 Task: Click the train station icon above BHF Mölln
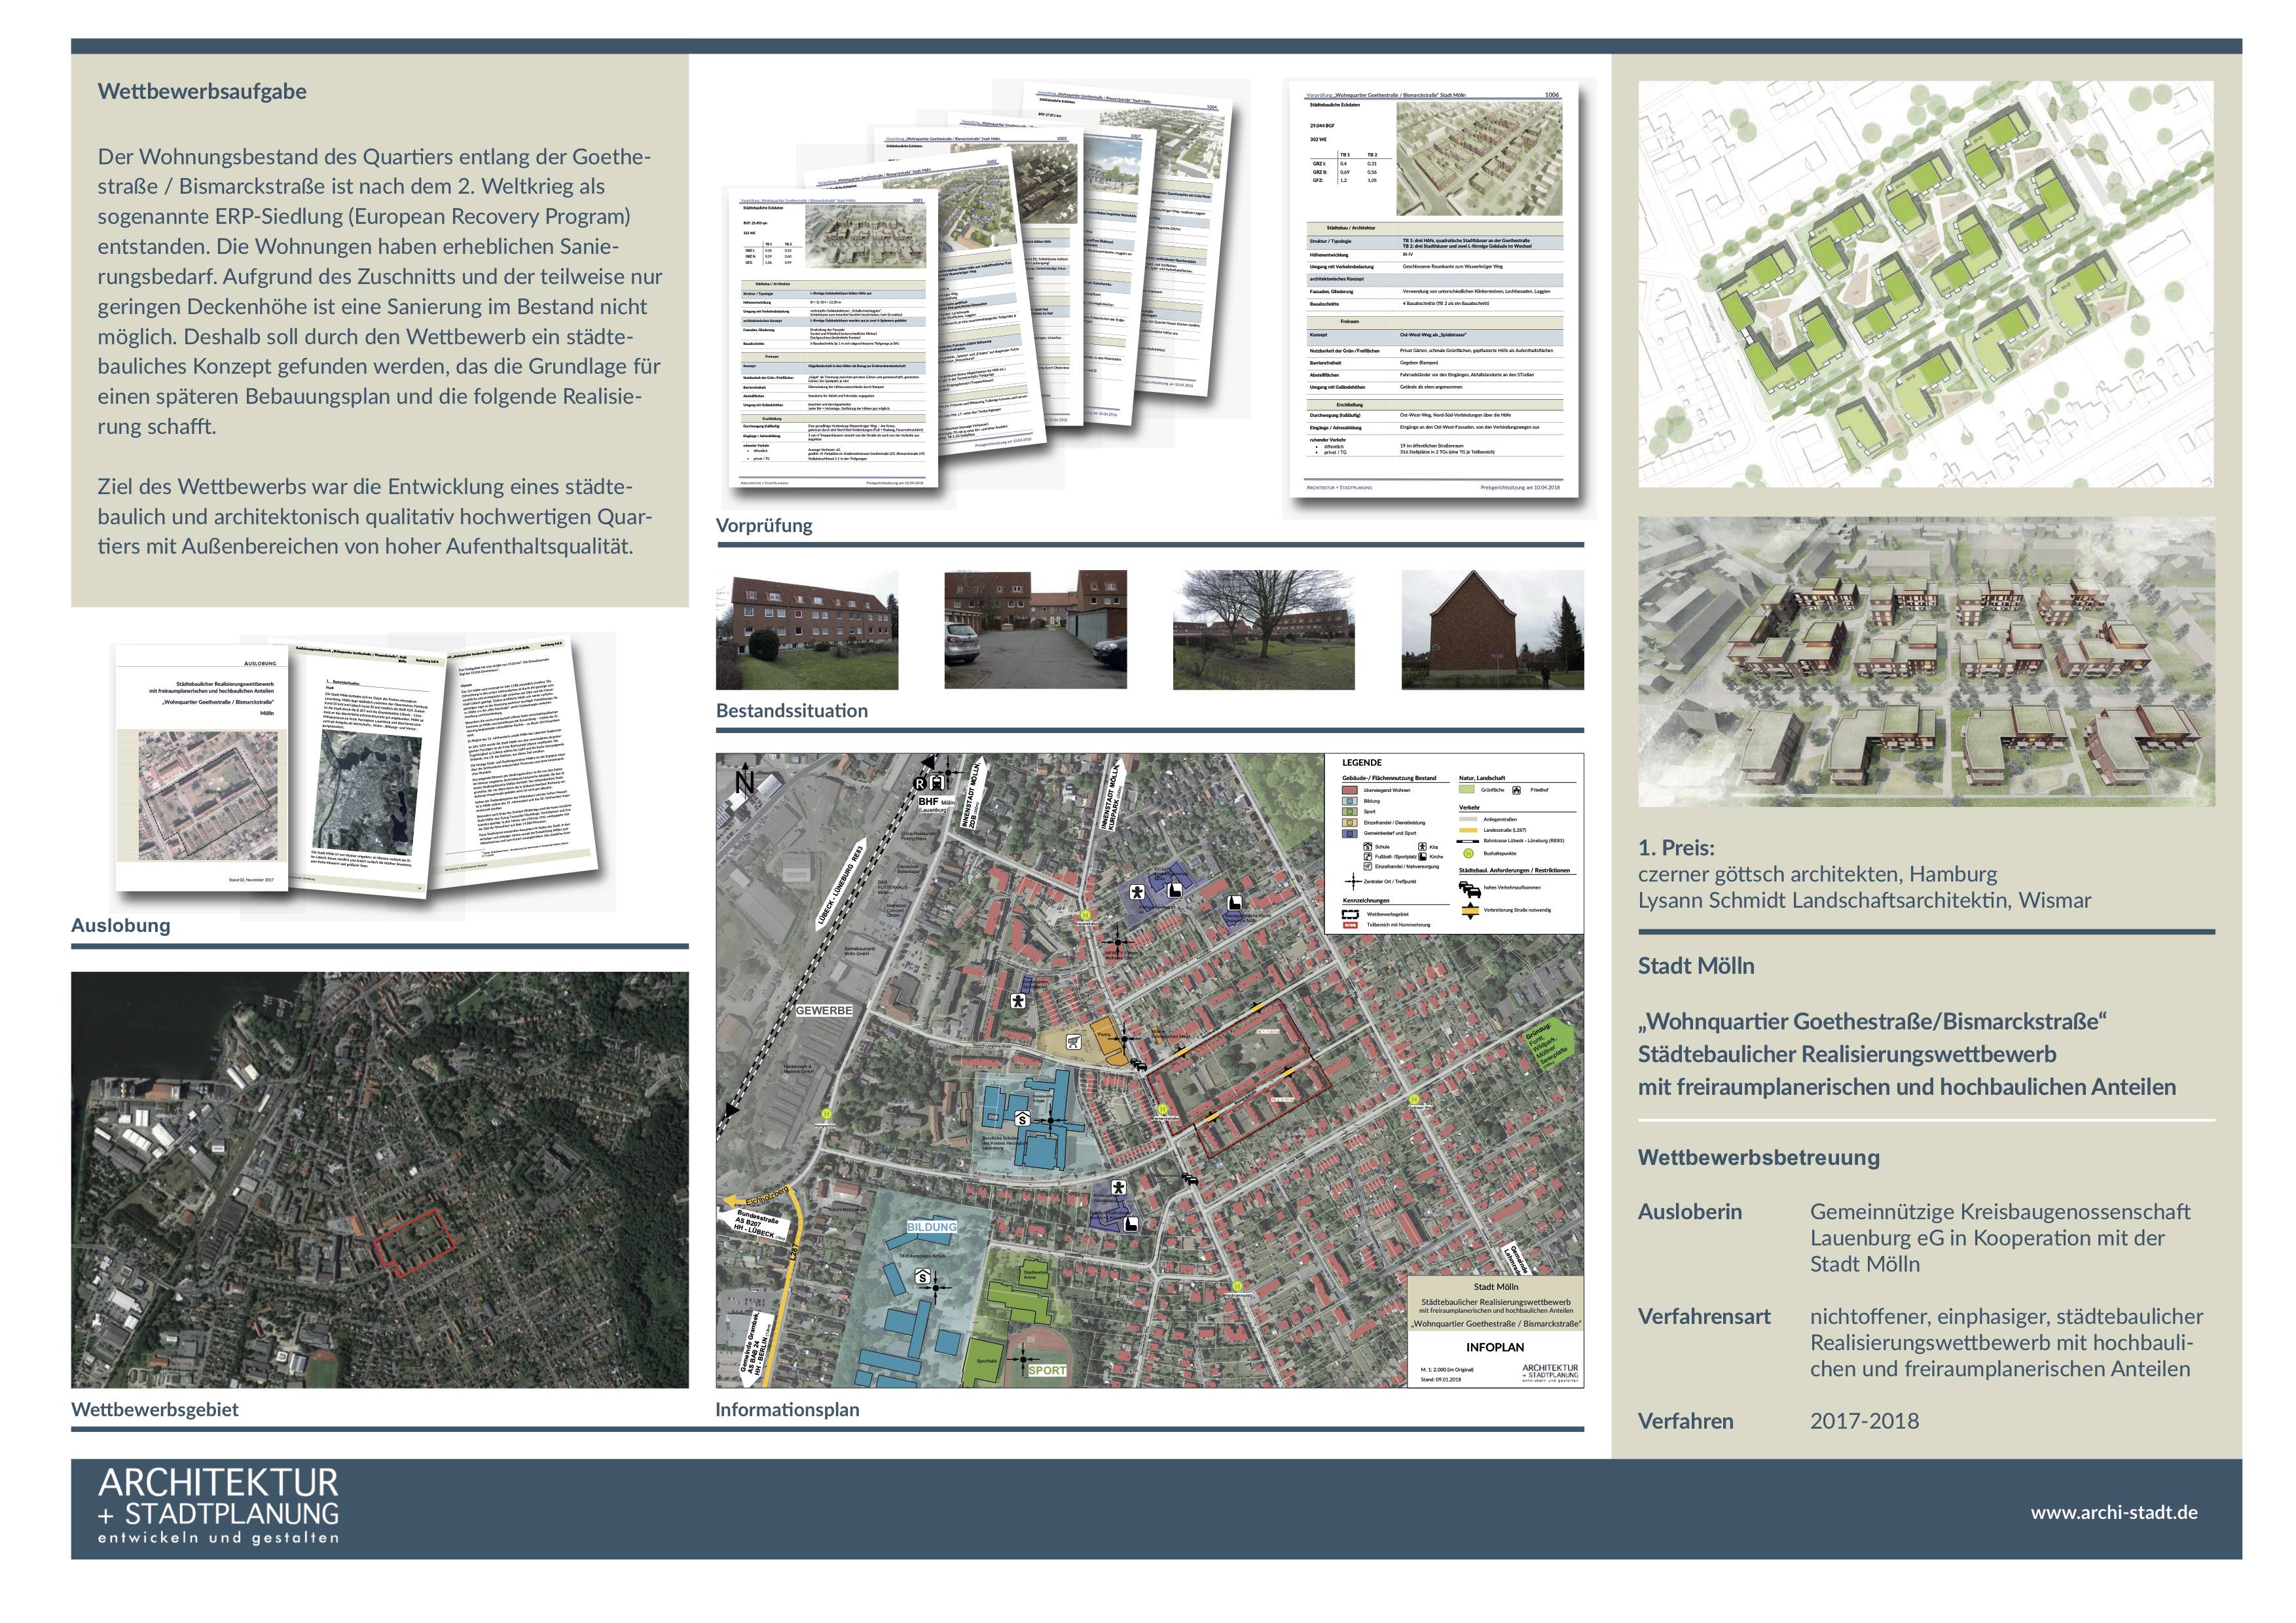coord(937,783)
